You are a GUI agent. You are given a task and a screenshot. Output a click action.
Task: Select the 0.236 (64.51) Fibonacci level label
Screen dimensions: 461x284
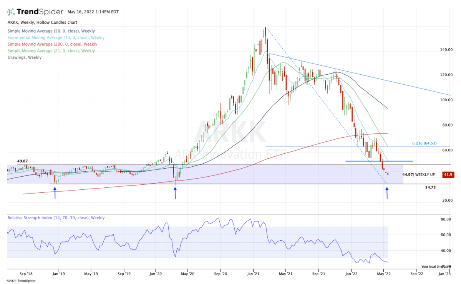[425, 143]
